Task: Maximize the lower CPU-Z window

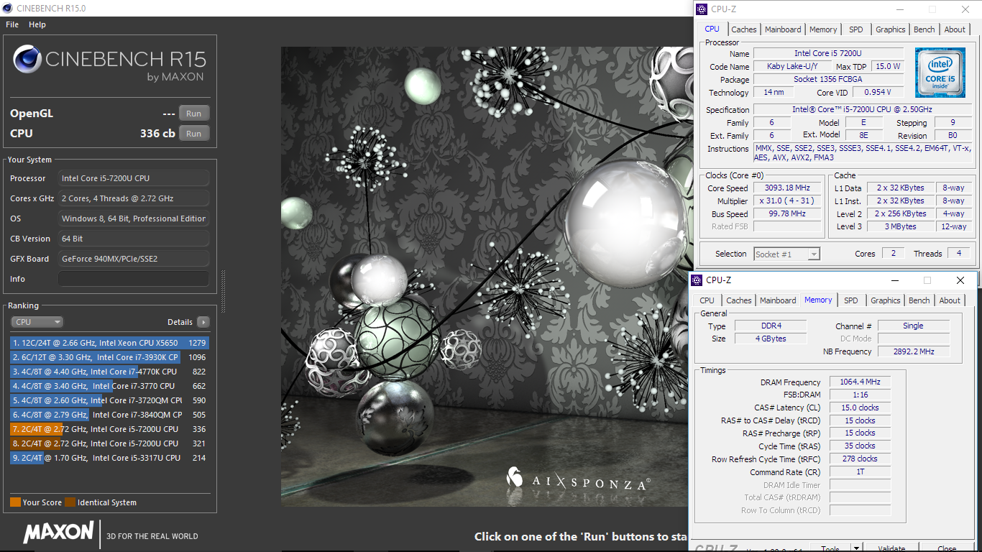Action: (x=927, y=280)
